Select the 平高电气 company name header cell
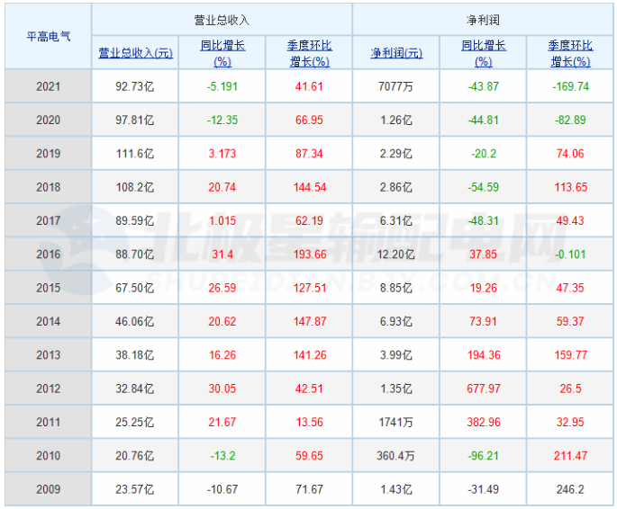 (x=48, y=37)
